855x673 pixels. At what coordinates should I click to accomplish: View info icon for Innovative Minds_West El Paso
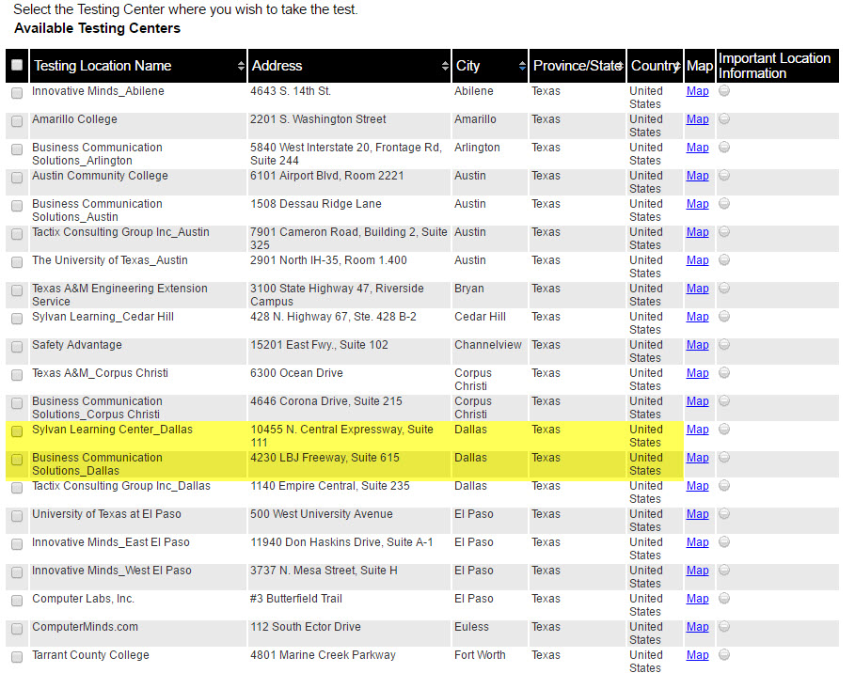pyautogui.click(x=724, y=570)
